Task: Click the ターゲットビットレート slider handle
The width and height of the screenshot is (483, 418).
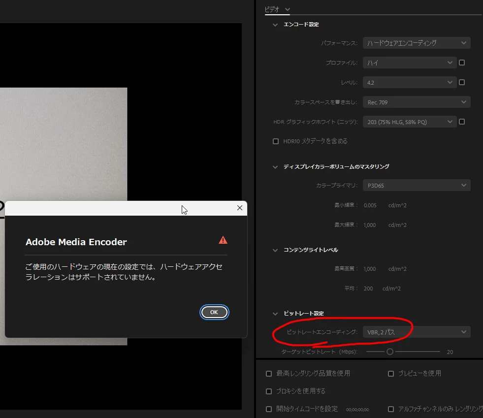Action: pos(390,352)
